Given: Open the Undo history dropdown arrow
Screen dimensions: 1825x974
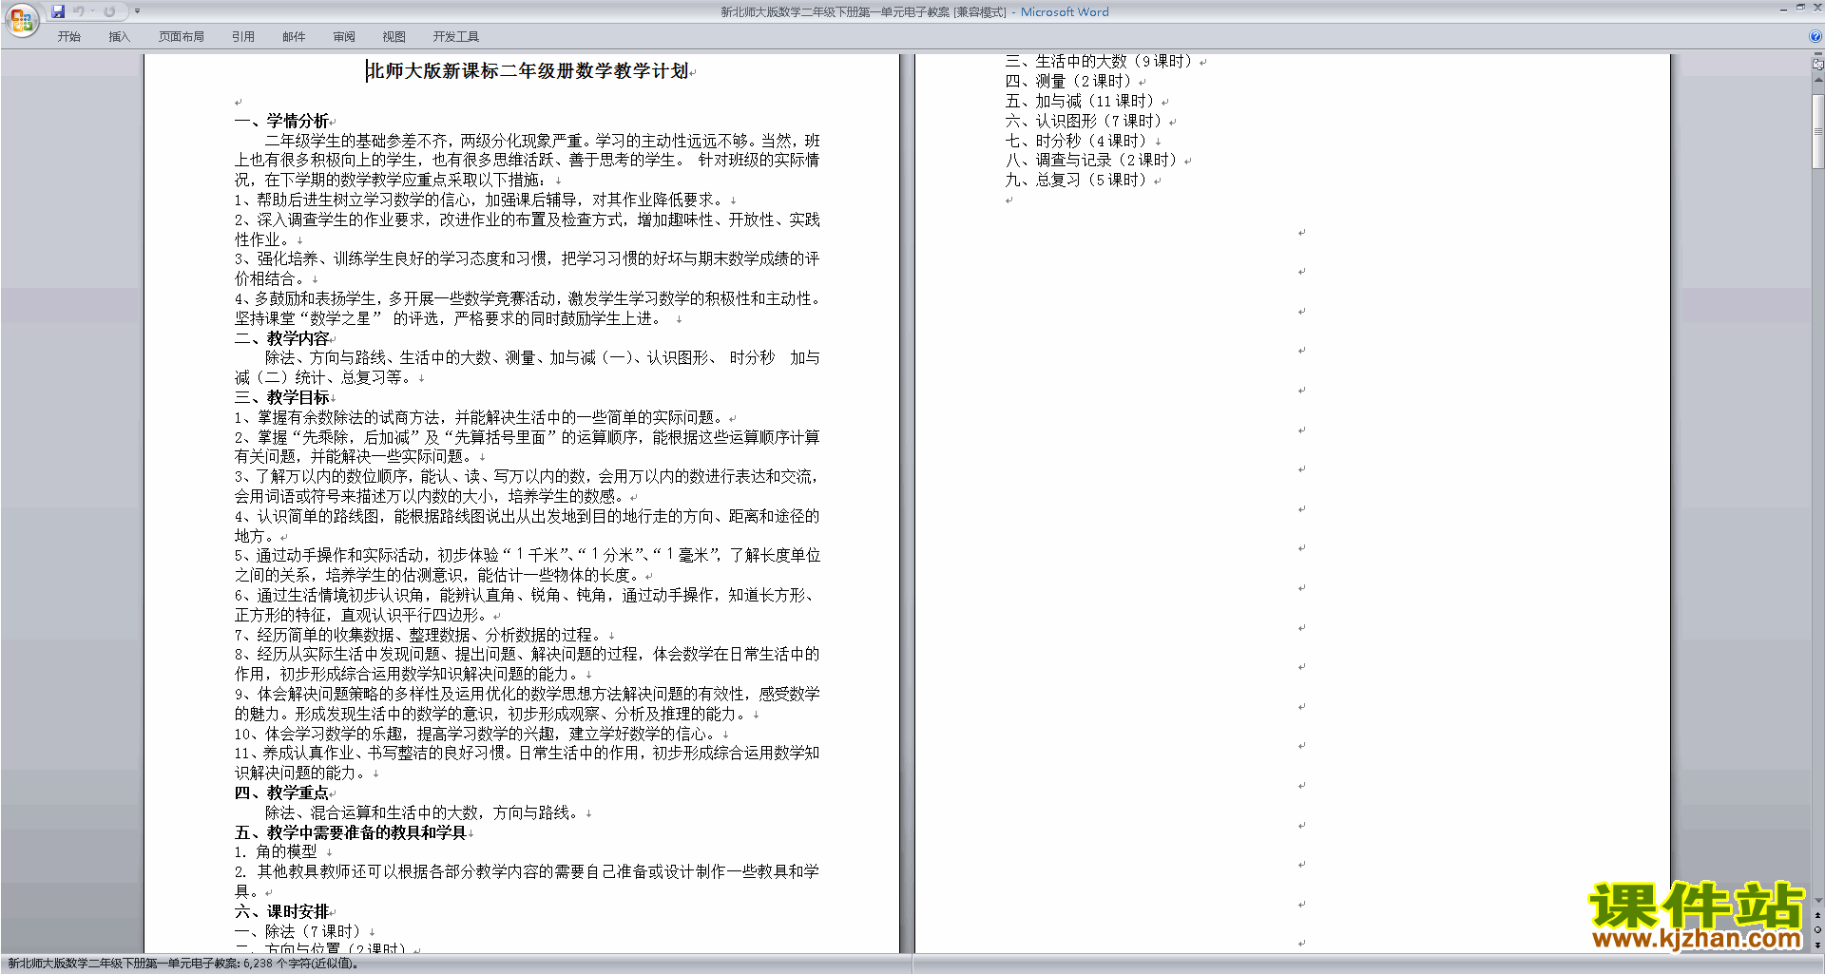Looking at the screenshot, I should click(93, 11).
